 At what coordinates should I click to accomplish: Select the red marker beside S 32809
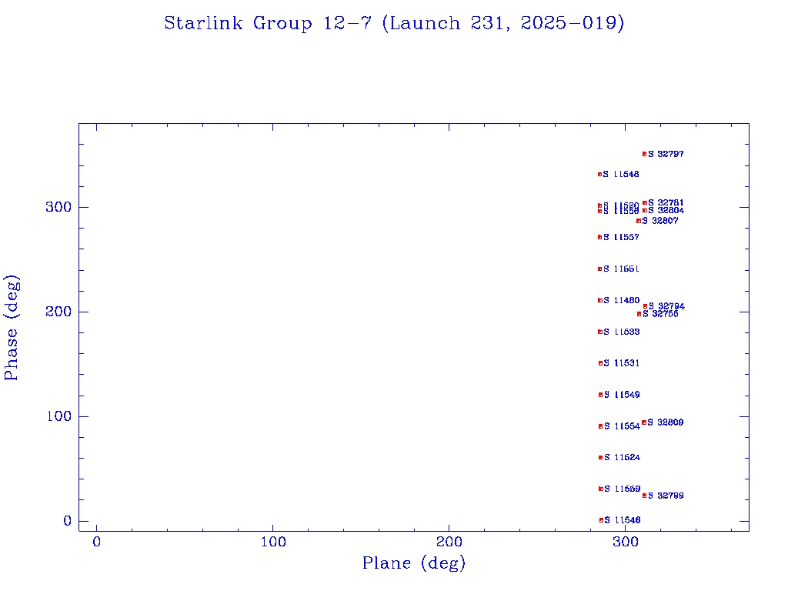(644, 422)
